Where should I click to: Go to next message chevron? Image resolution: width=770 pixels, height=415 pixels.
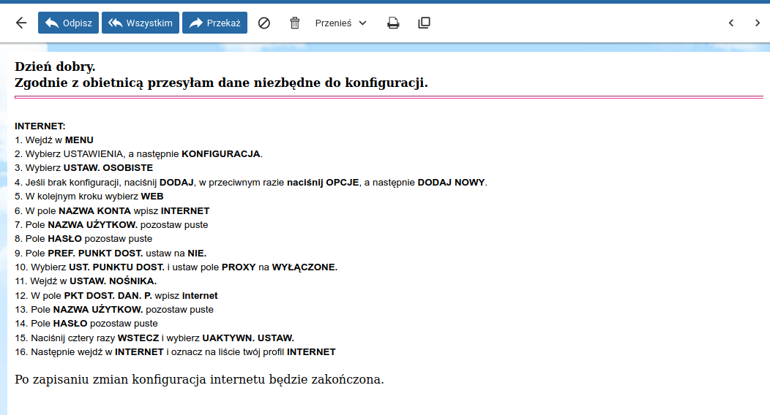click(x=758, y=23)
